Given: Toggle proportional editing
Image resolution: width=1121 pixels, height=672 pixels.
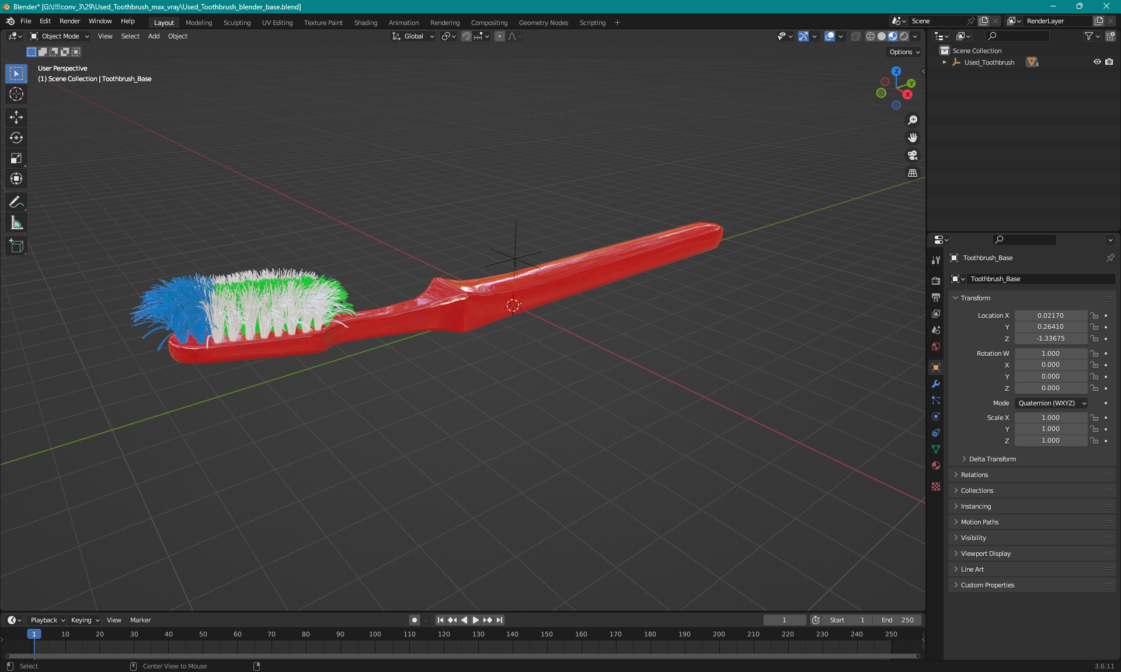Looking at the screenshot, I should pos(500,36).
